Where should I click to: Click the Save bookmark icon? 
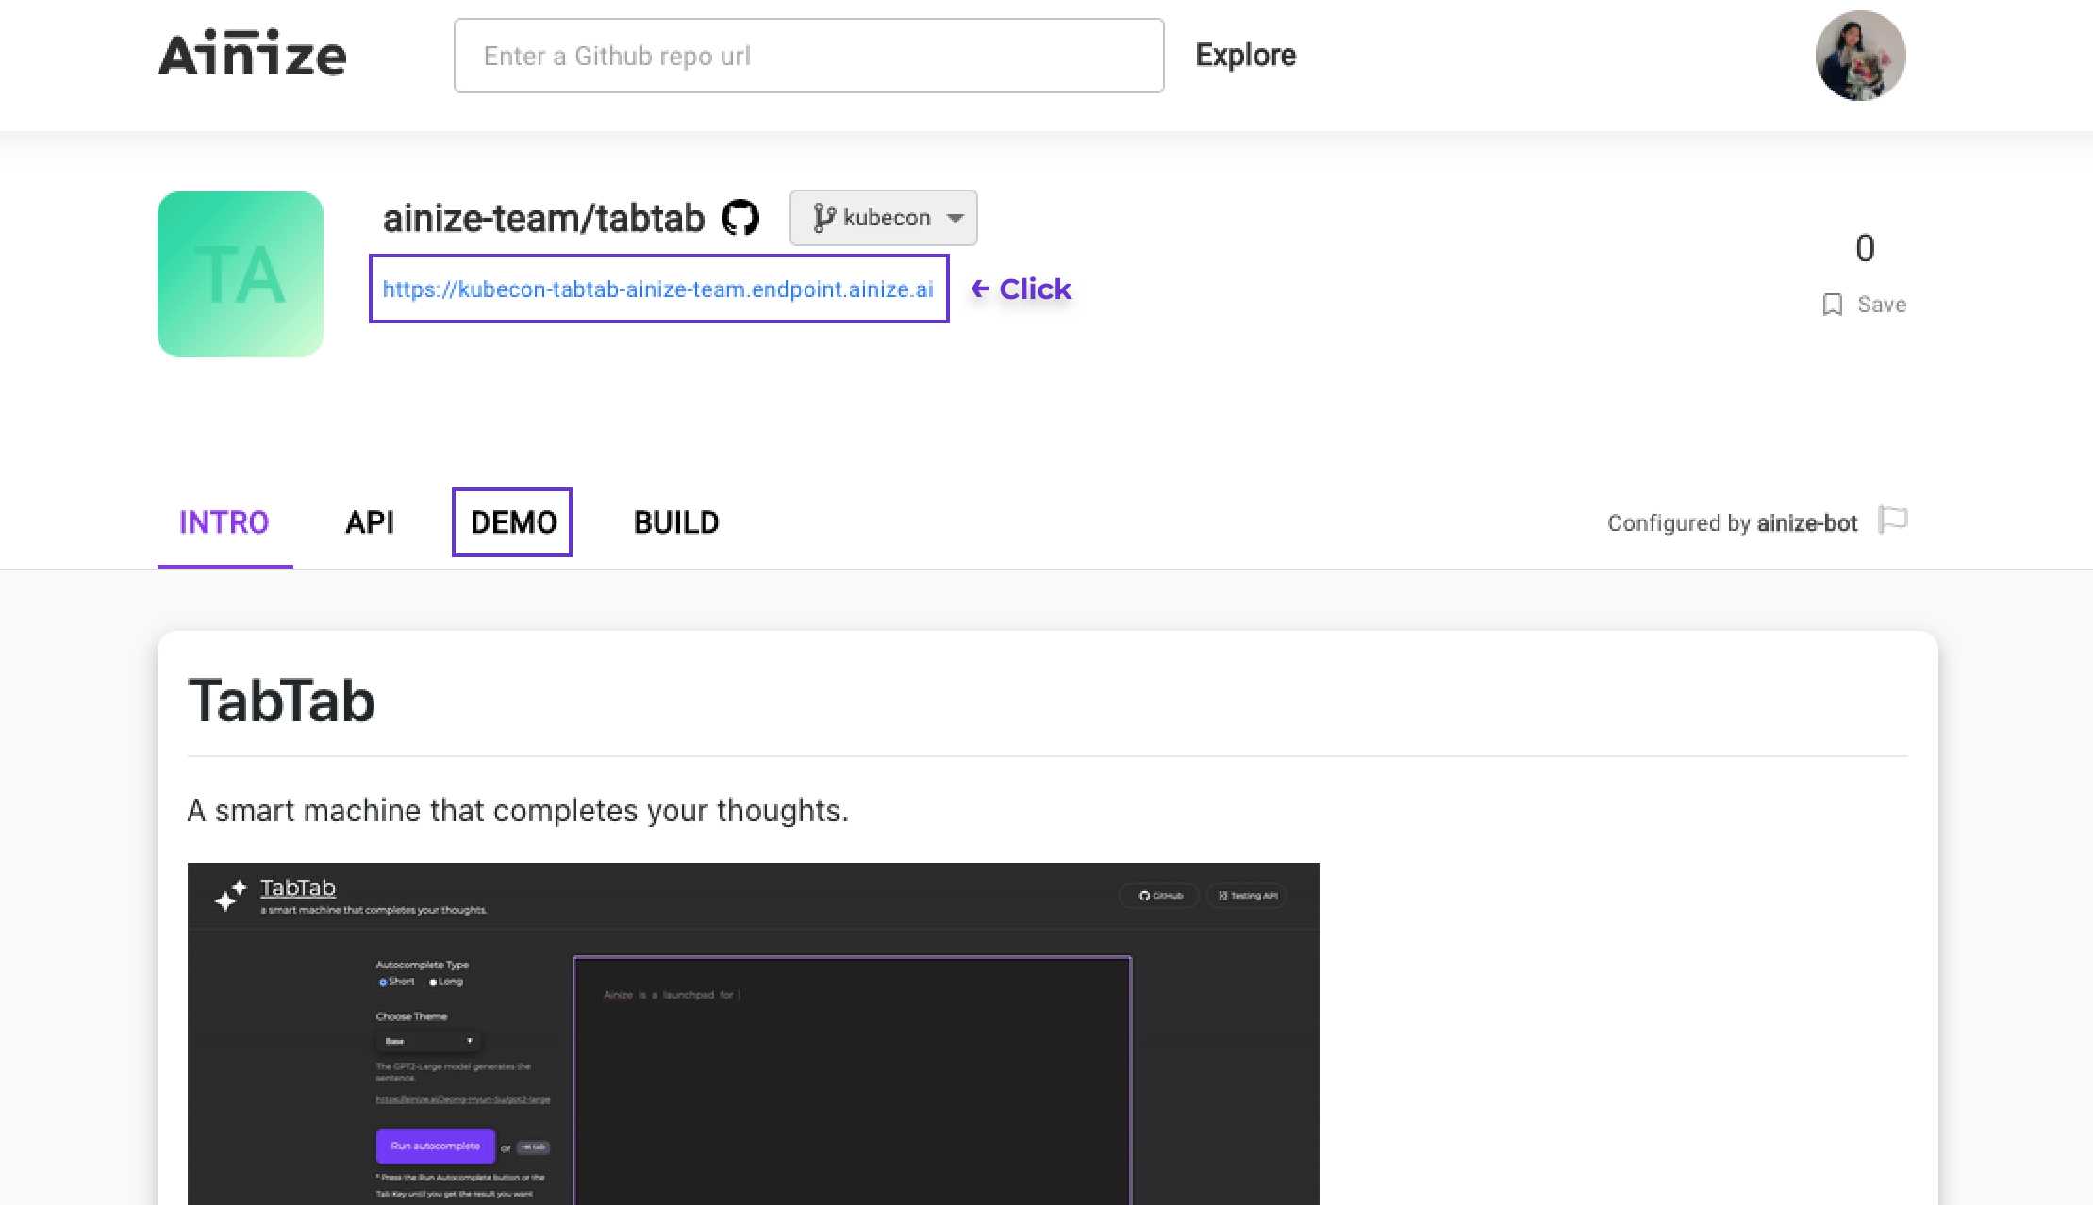click(x=1833, y=305)
